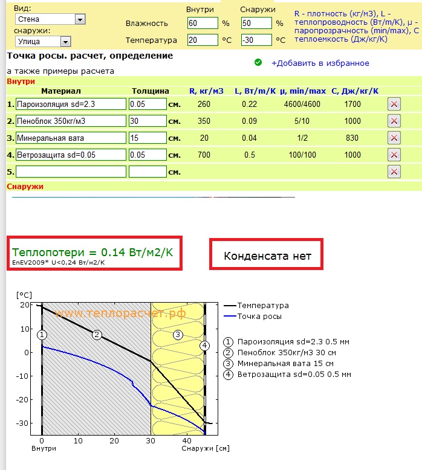This screenshot has height=470, width=422.
Task: Click outside humidity field with value 50
Action: click(x=256, y=23)
